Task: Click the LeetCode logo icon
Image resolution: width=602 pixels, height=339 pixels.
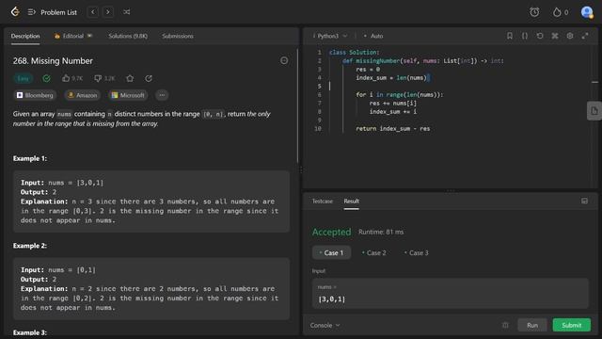Action: (x=15, y=12)
